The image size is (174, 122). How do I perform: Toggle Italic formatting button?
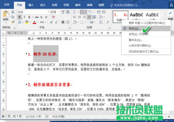click(x=24, y=17)
